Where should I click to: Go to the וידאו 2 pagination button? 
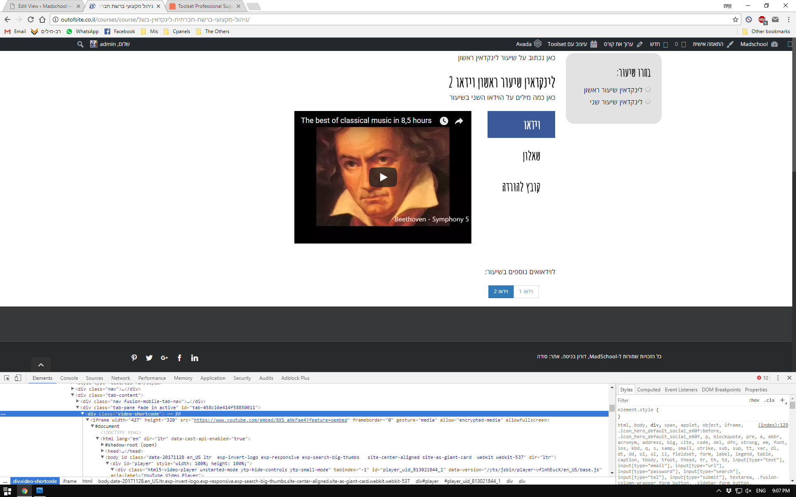coord(501,292)
